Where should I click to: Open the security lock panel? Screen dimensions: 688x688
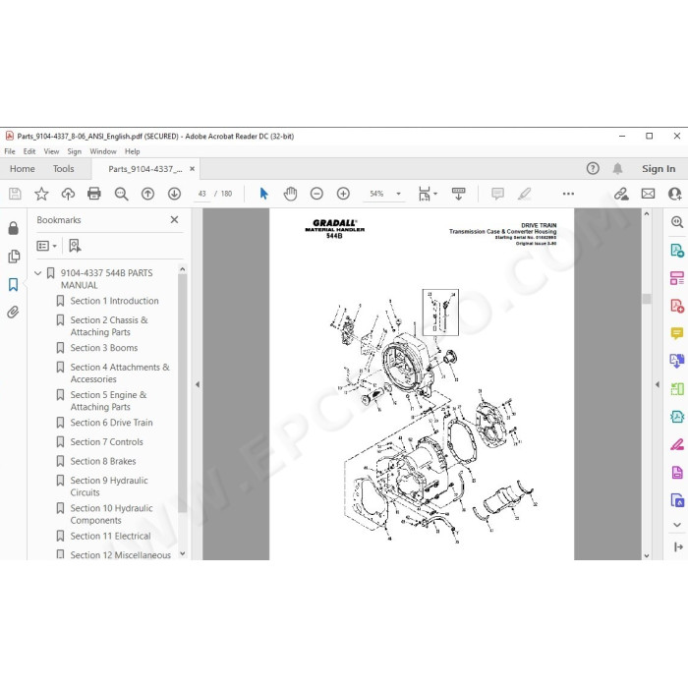[13, 228]
